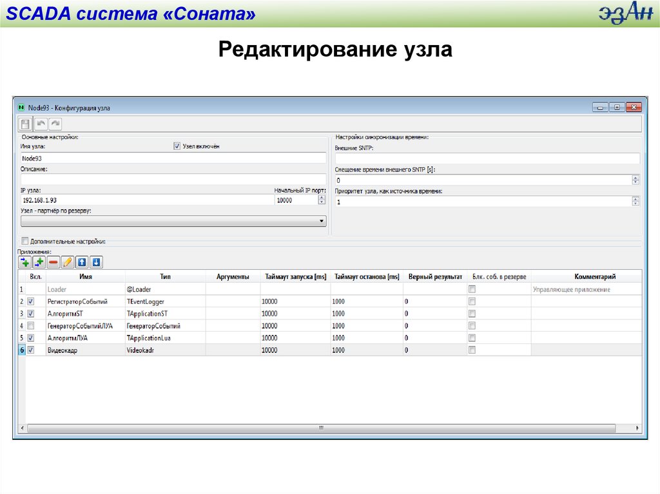Toggle the 'Узел включён' checkbox
Image resolution: width=660 pixels, height=494 pixels.
(x=177, y=146)
